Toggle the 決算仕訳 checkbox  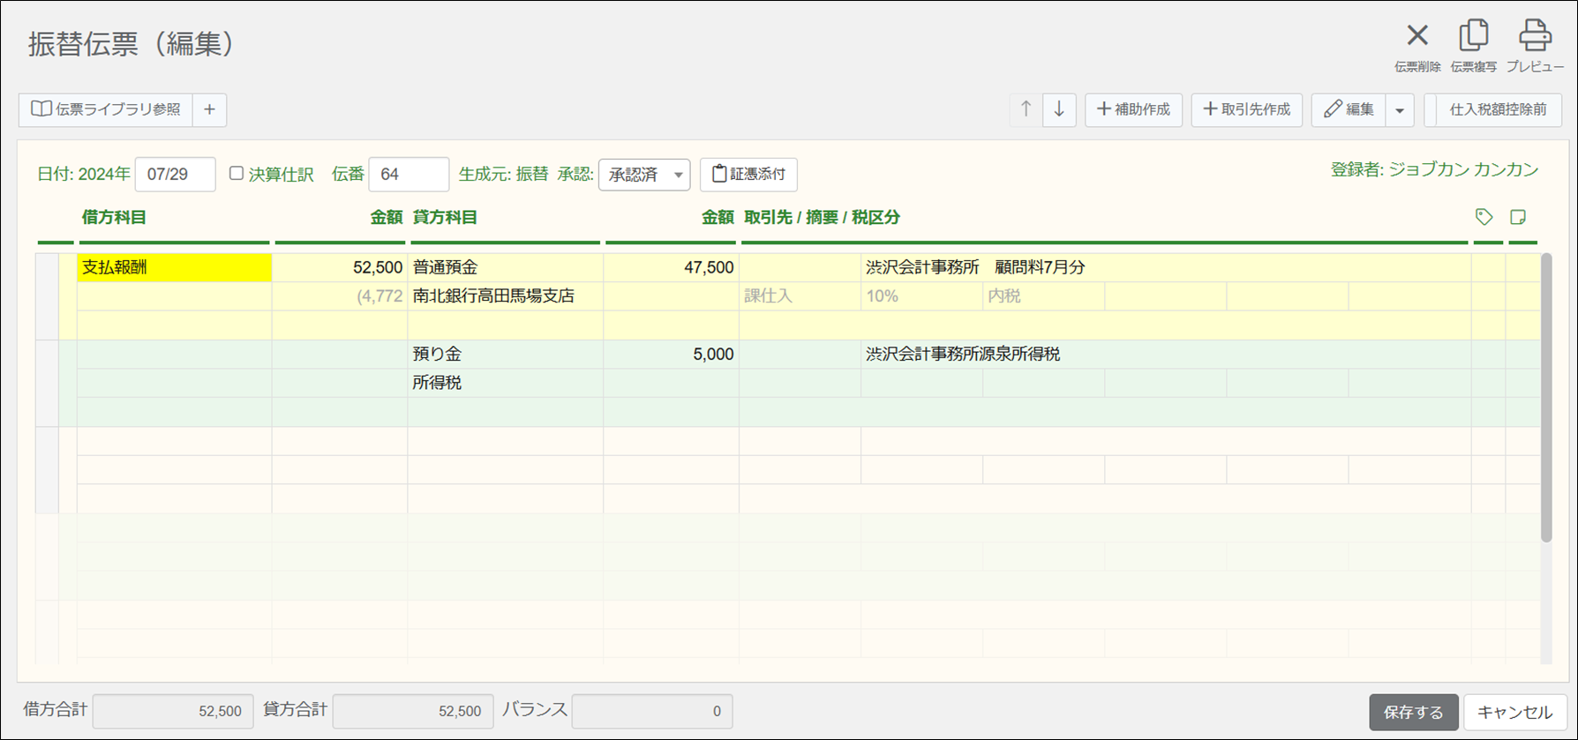click(x=237, y=174)
